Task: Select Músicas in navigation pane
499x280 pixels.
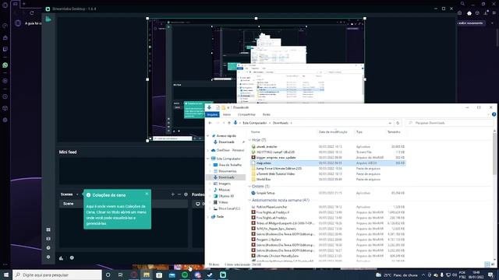Action: [221, 190]
